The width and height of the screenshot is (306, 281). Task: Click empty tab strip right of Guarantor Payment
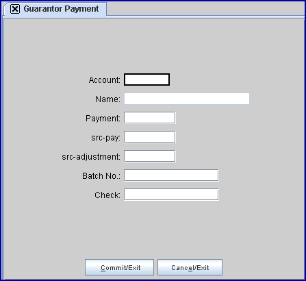pos(205,9)
